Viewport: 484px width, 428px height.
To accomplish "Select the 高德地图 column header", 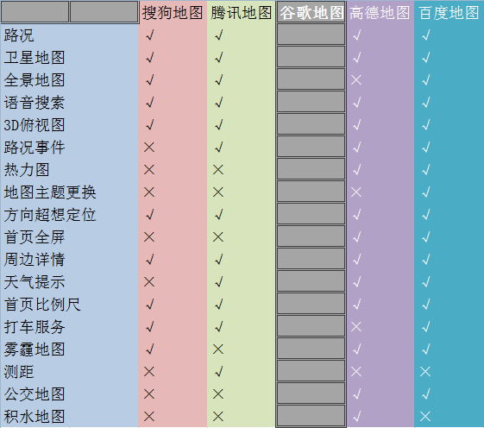I will click(x=380, y=13).
